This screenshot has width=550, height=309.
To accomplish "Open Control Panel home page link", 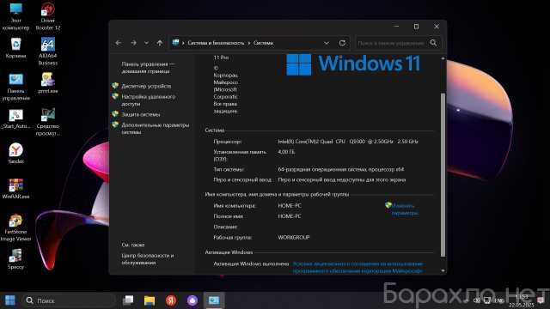I will pos(148,68).
